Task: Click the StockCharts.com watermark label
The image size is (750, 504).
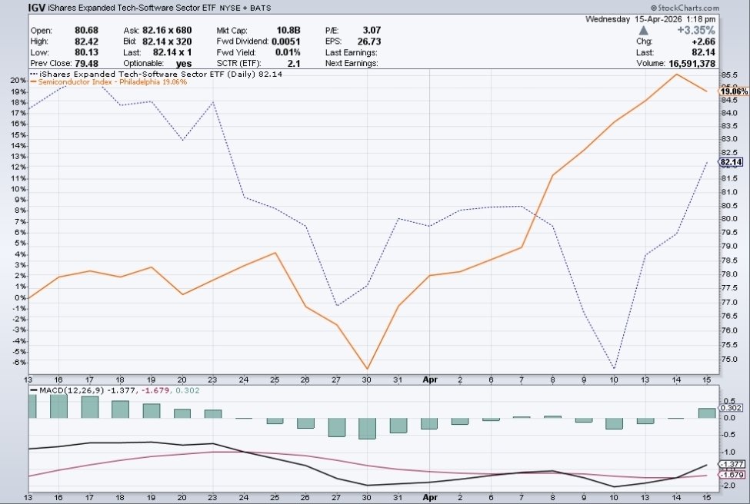Action: (685, 8)
